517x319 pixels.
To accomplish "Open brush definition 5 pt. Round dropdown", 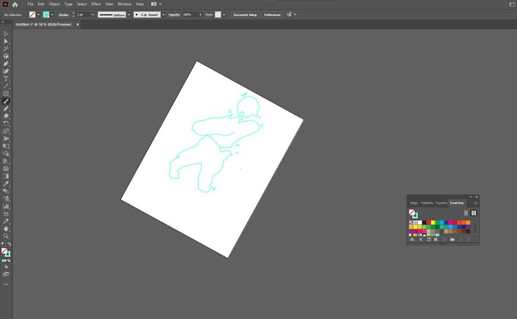I will tap(163, 15).
